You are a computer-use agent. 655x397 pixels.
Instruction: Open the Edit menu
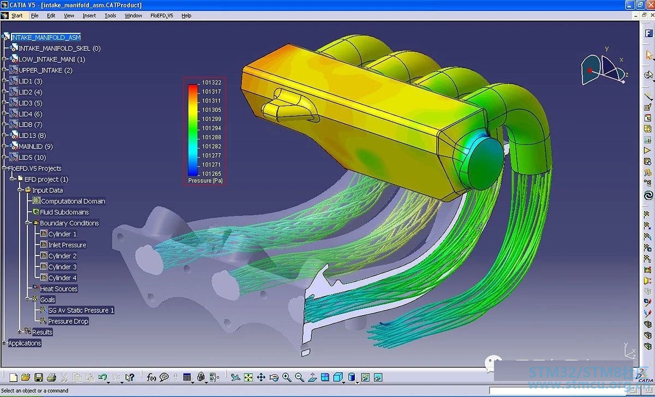coord(51,16)
